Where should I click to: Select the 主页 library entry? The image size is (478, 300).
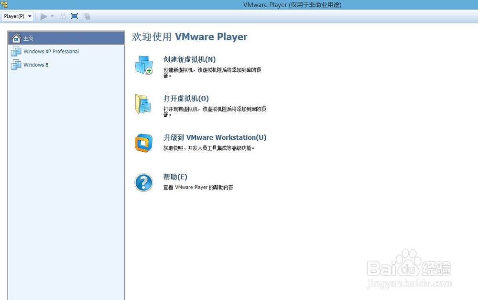click(x=66, y=38)
